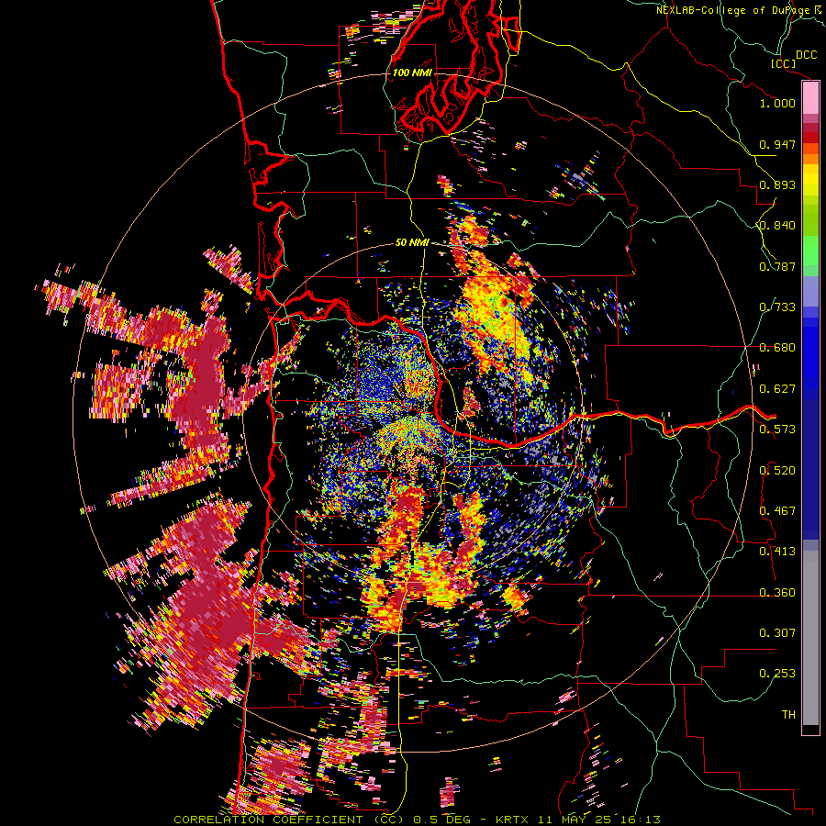Click the 100 NMI range ring label
826x826 pixels.
[x=412, y=73]
